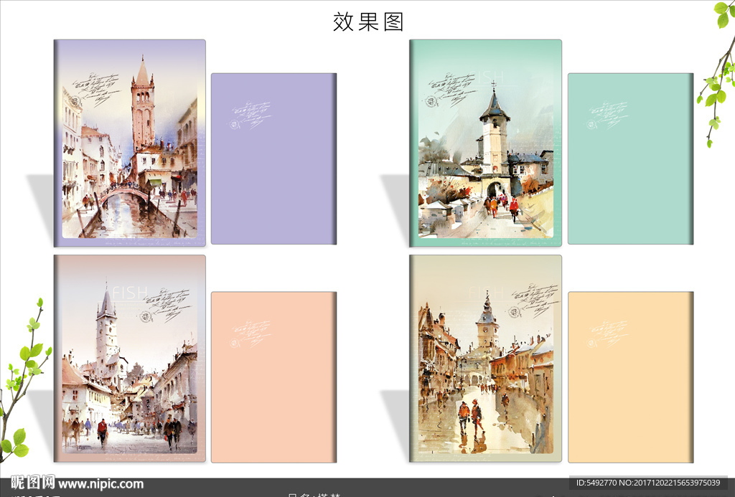This screenshot has height=497, width=735.
Task: Select the plain peach back cover
Action: [x=273, y=377]
